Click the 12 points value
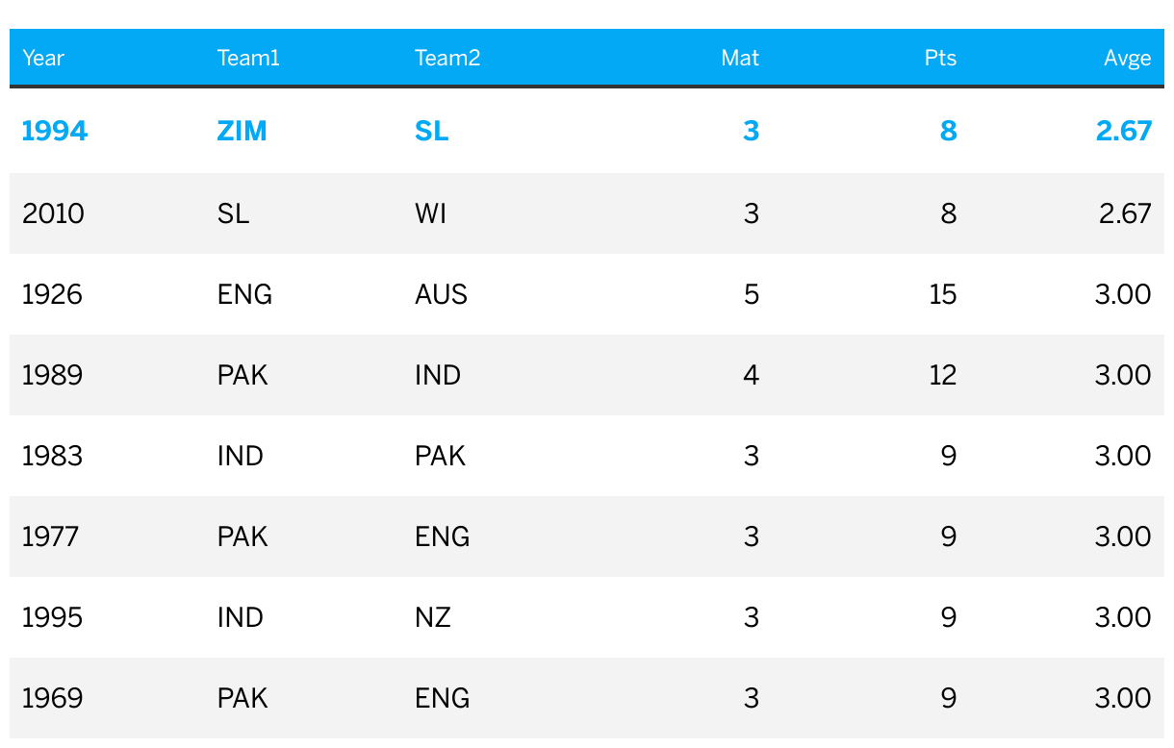 [942, 375]
